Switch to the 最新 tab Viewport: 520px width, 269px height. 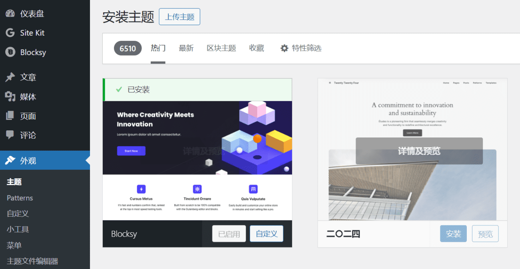tap(186, 48)
